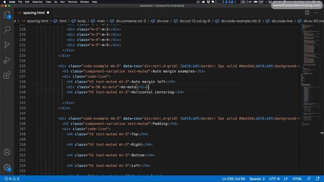This screenshot has height=182, width=324.
Task: Click the 'm-5' div text on line 231
Action: 105,45
